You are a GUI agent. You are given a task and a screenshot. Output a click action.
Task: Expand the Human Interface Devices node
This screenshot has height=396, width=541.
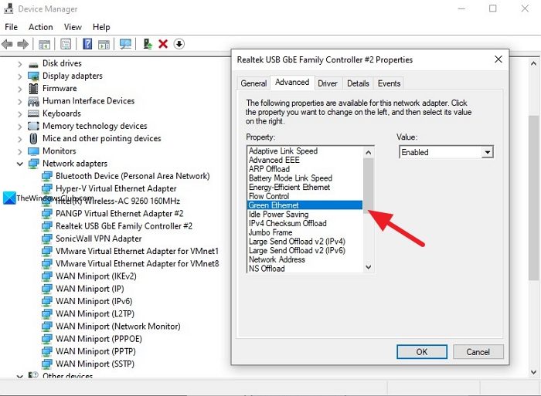(19, 102)
